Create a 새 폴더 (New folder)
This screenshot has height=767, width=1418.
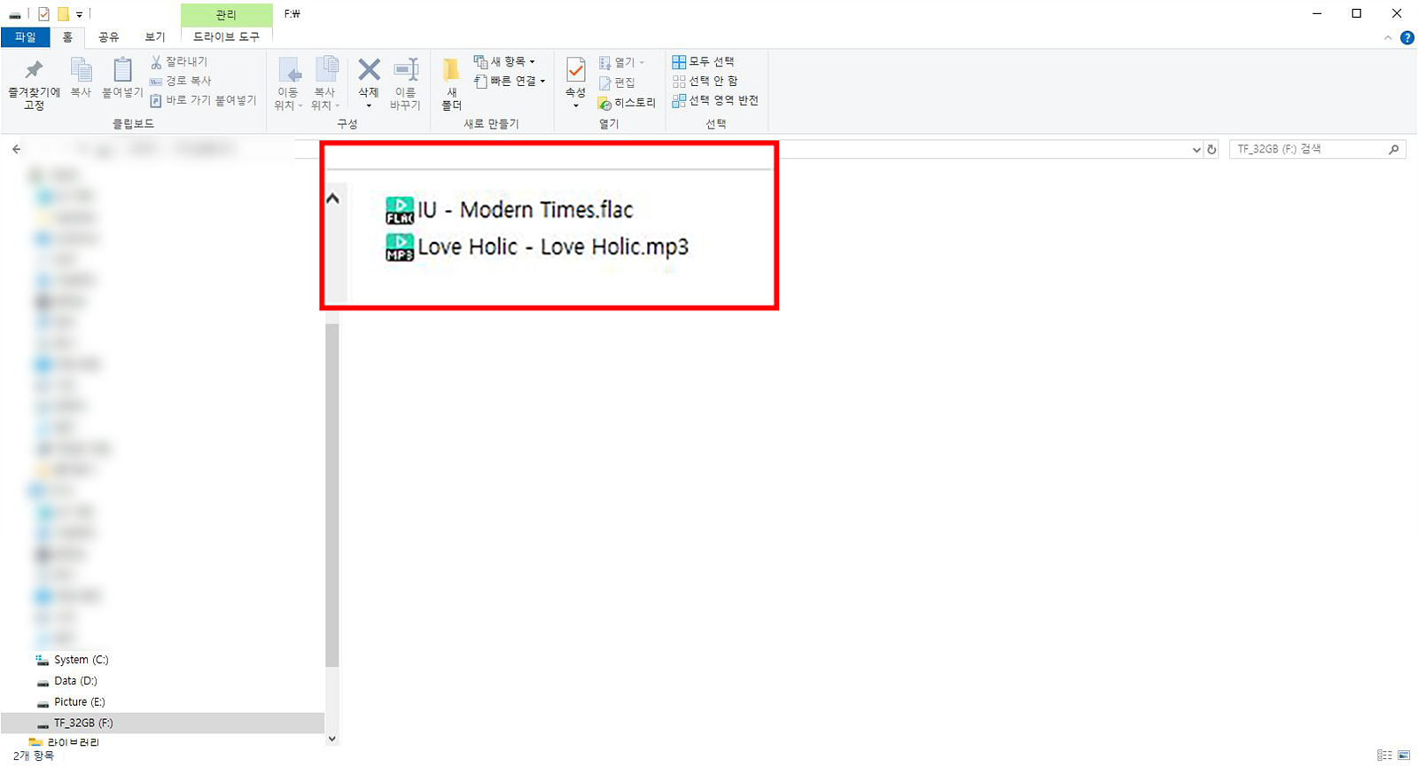[452, 83]
